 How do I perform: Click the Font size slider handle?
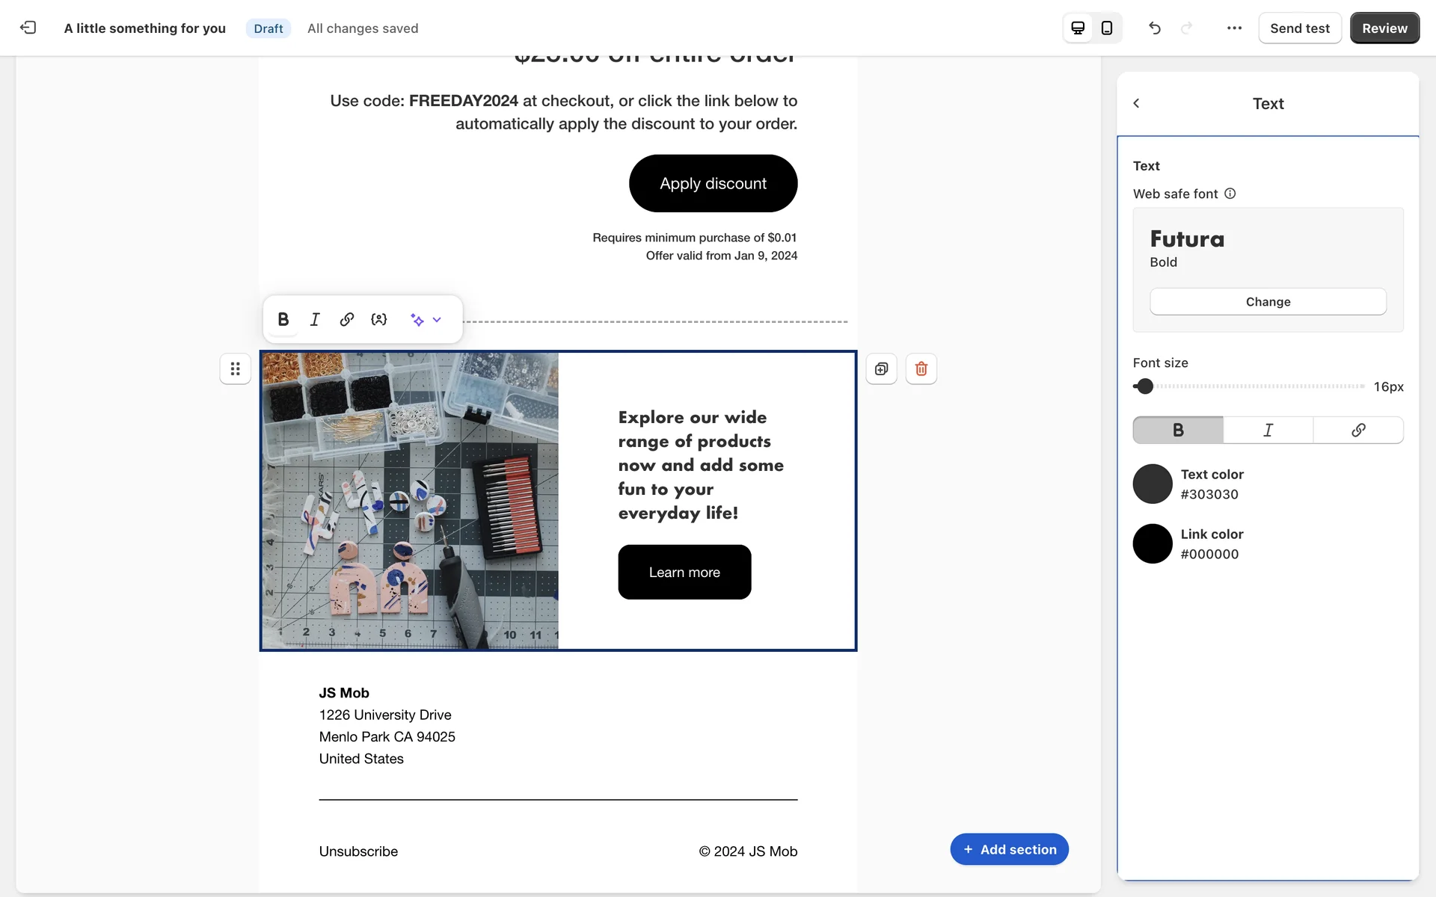1144,386
